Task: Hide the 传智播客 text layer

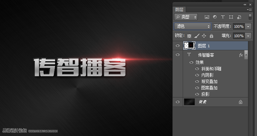Action: point(178,55)
